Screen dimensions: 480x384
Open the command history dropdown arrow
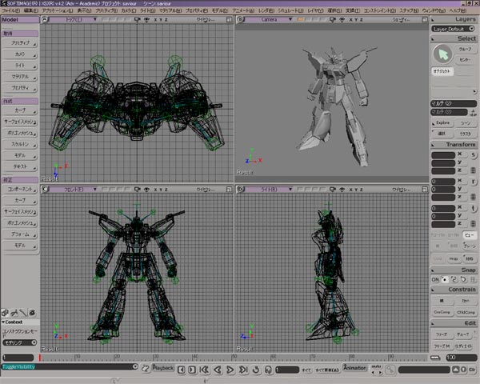tap(135, 366)
